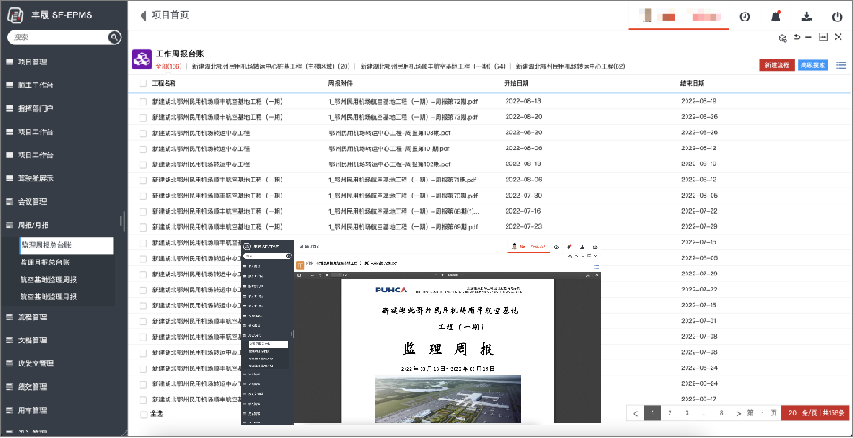Click the power logout icon
Image resolution: width=853 pixels, height=438 pixels.
click(837, 17)
